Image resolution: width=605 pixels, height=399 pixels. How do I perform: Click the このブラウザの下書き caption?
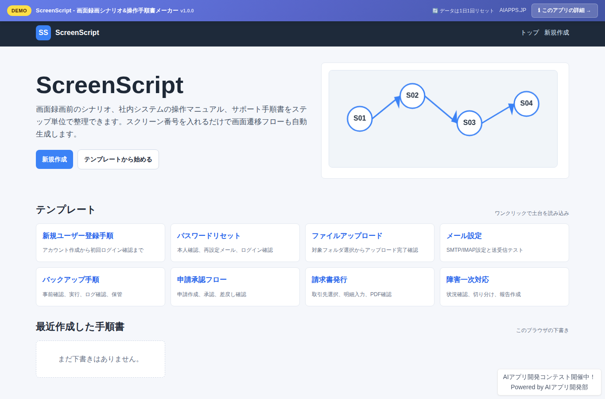(x=543, y=330)
